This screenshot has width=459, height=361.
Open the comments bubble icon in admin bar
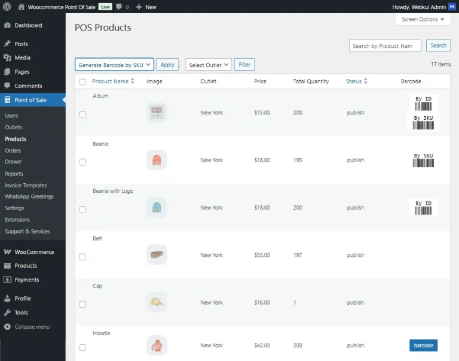[120, 7]
